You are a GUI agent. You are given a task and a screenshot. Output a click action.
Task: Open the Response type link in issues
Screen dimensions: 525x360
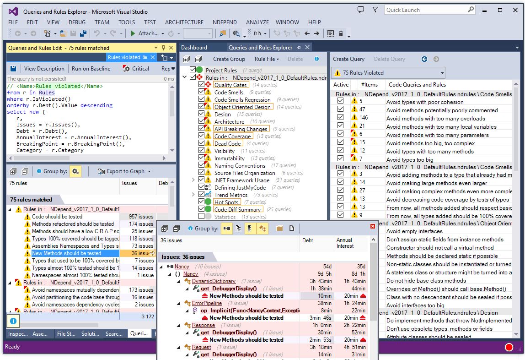click(204, 325)
